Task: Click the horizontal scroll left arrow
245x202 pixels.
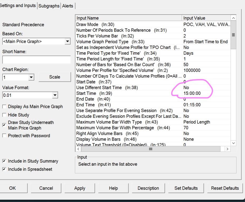Action: pyautogui.click(x=78, y=149)
